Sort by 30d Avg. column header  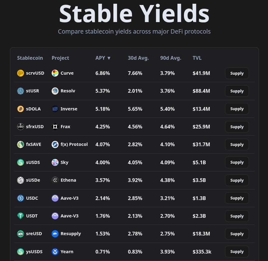[138, 58]
